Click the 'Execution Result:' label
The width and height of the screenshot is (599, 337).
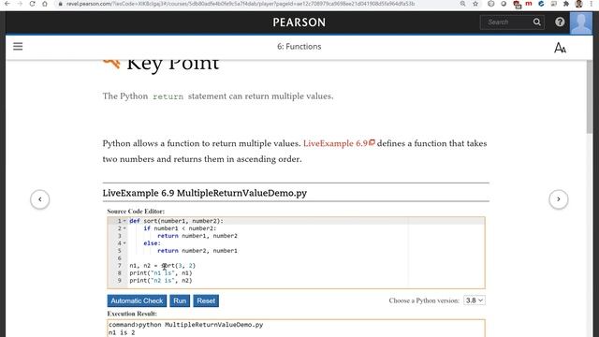point(132,314)
